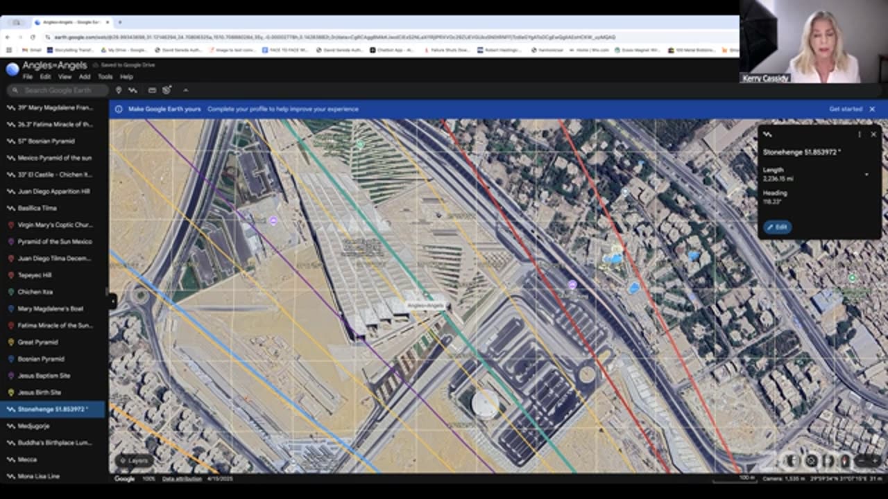The height and width of the screenshot is (499, 888).
Task: Open the My Drive - Google bookmark
Action: pyautogui.click(x=123, y=50)
